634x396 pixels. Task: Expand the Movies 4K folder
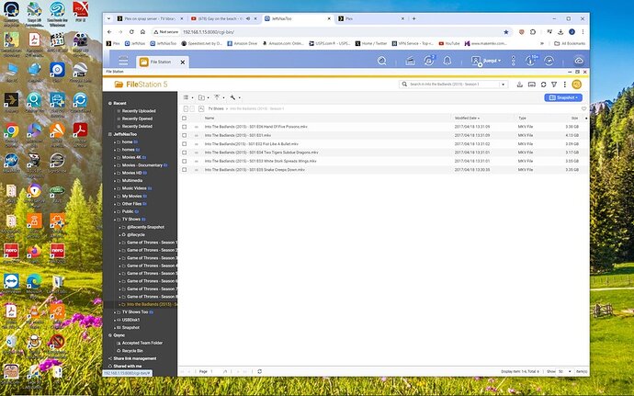pyautogui.click(x=115, y=157)
